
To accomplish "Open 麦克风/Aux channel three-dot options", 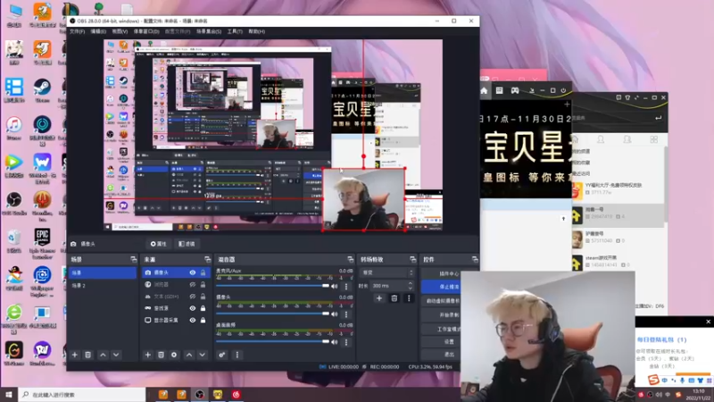I will [x=346, y=286].
